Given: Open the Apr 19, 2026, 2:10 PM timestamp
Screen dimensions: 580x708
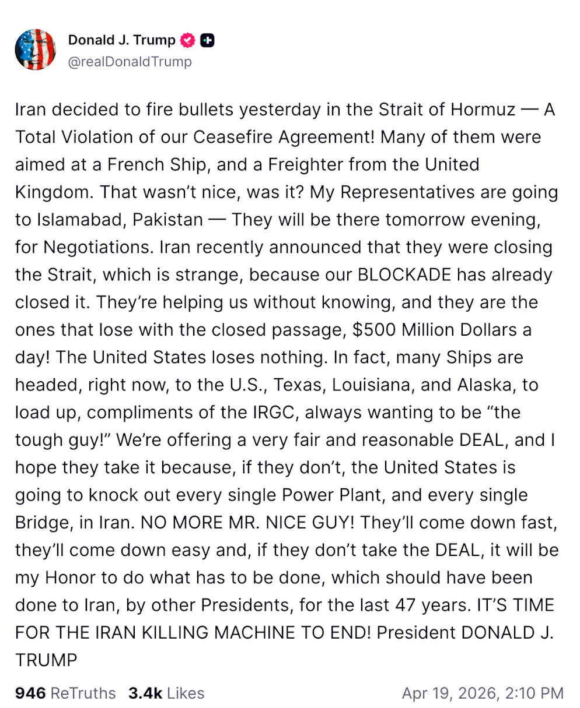Looking at the screenshot, I should point(483,693).
